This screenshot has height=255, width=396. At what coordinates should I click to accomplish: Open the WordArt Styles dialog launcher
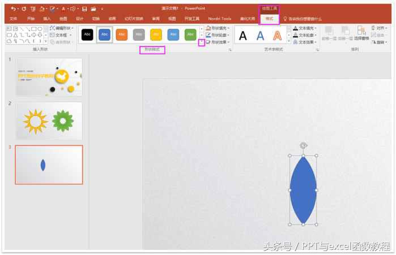[317, 50]
